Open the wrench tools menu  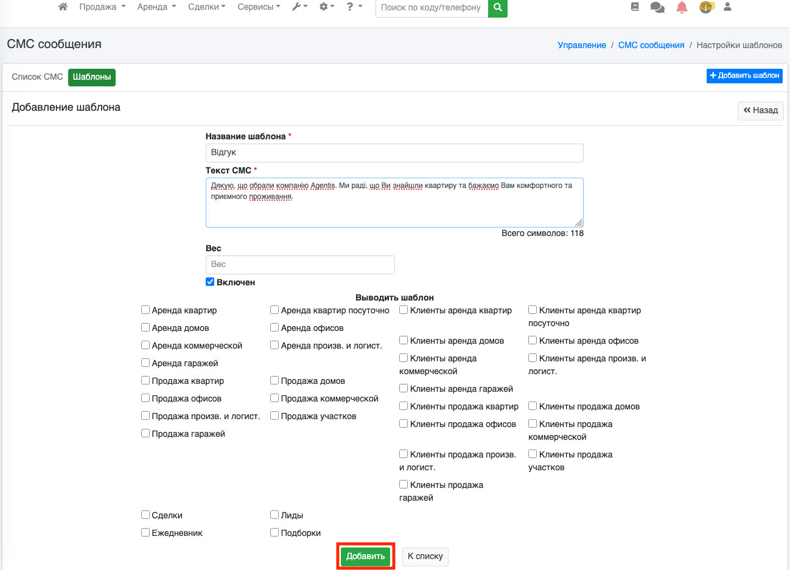[299, 7]
